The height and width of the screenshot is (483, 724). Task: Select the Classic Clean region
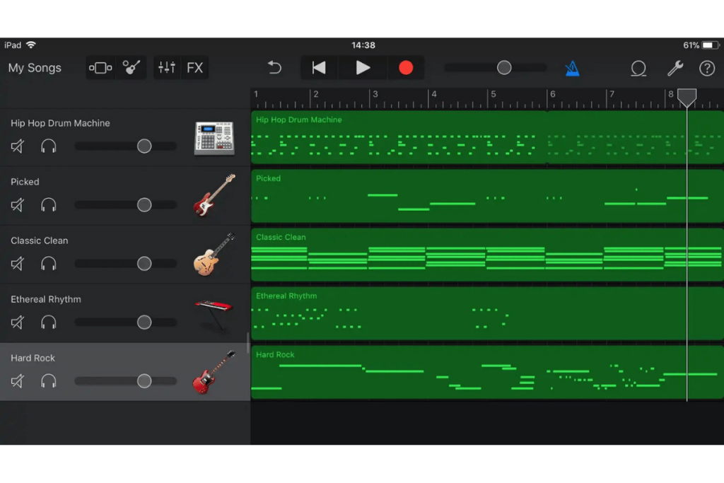tap(487, 255)
